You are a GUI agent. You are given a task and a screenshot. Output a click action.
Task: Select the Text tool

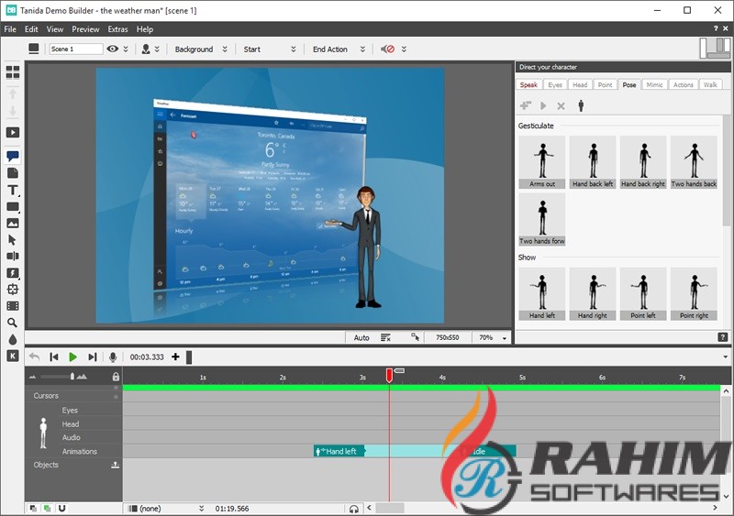13,190
